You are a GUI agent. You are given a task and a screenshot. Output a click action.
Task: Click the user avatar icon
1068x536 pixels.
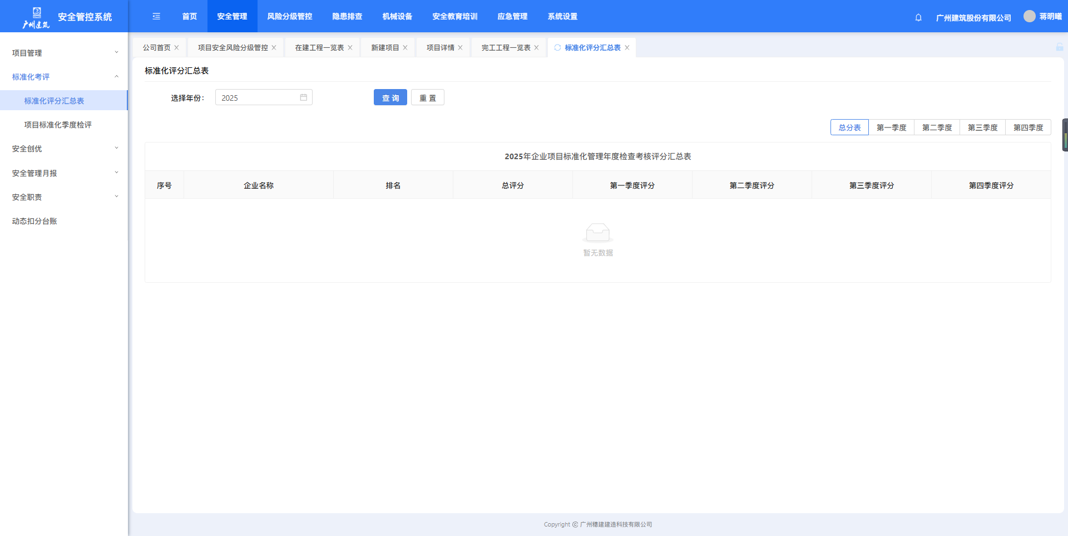(1029, 16)
